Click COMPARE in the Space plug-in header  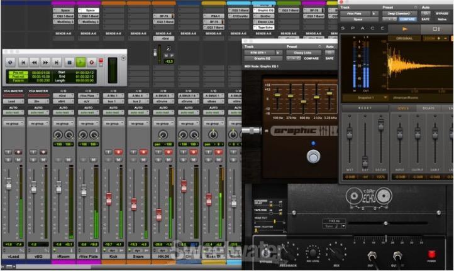tap(409, 19)
